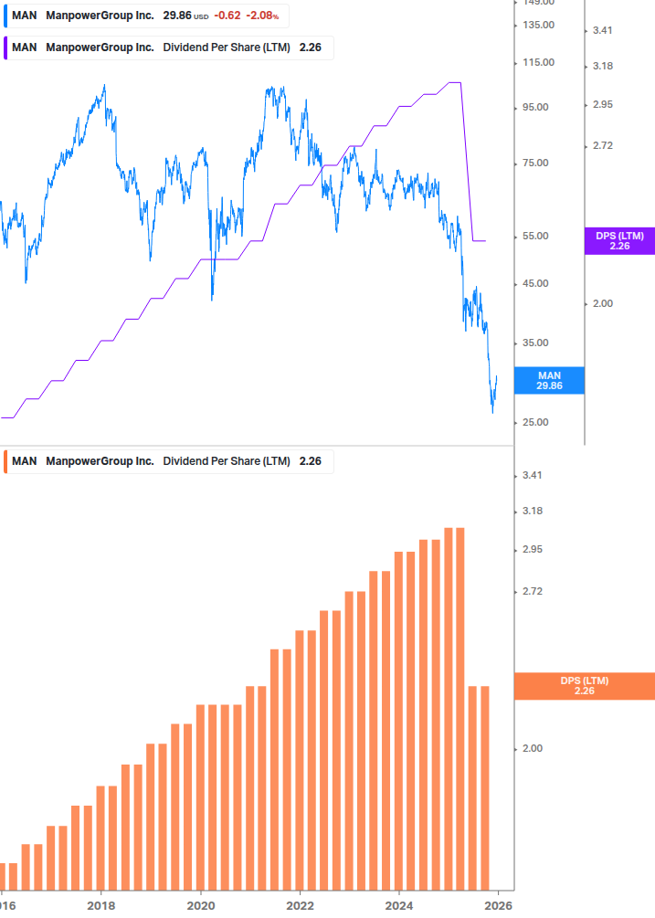Click the 2.00 value on lower chart axis
Screen dimensions: 655x918
(533, 749)
